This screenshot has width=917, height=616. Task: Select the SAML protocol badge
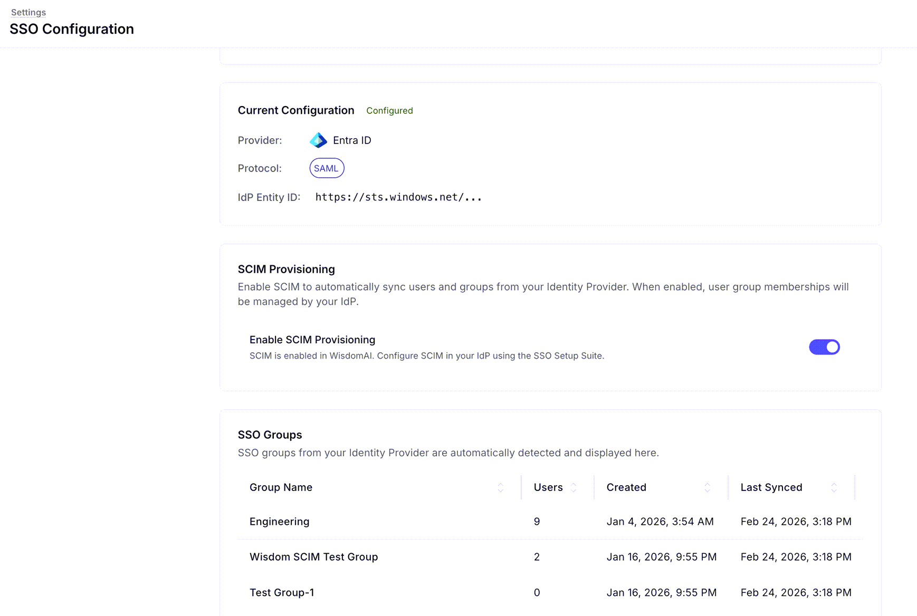pyautogui.click(x=327, y=168)
